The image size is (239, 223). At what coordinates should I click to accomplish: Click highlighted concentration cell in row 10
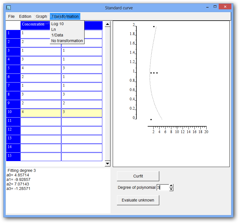tap(41, 113)
